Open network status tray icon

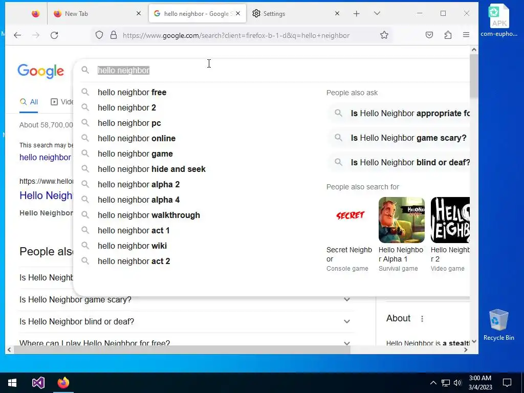coord(446,383)
